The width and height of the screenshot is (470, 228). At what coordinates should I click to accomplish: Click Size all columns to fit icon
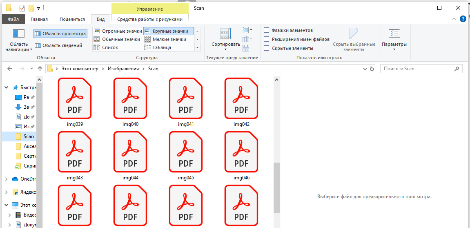(x=246, y=48)
